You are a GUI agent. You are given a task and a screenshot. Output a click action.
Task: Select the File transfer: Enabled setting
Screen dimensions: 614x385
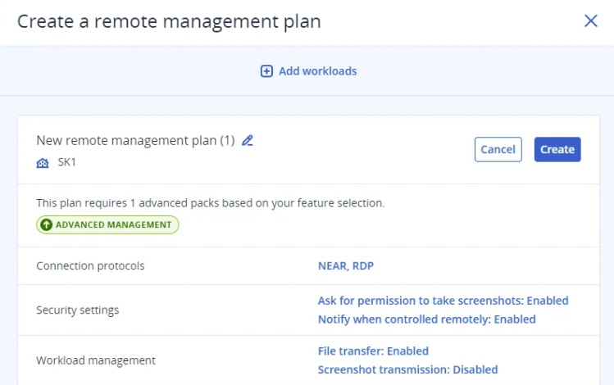tap(373, 351)
